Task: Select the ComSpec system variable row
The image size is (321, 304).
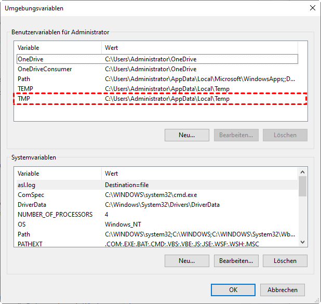Action: click(30, 194)
